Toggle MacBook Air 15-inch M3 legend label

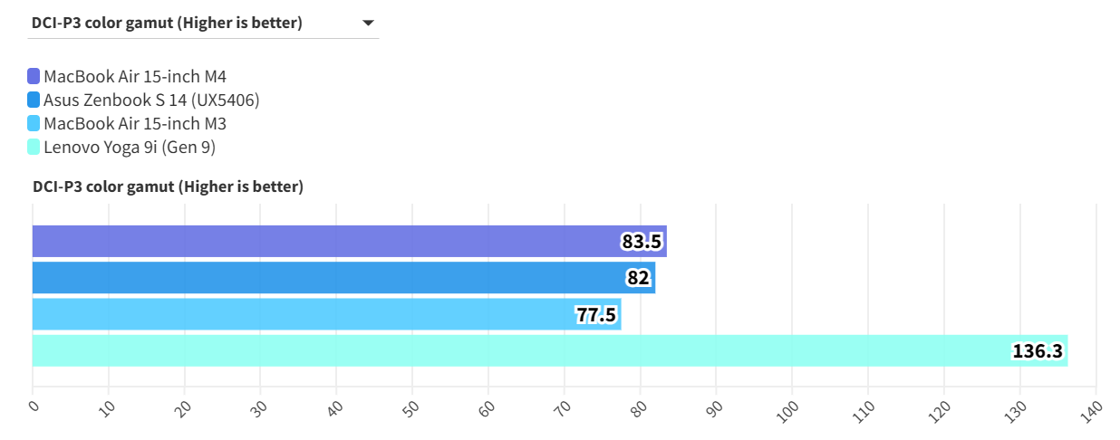(134, 123)
